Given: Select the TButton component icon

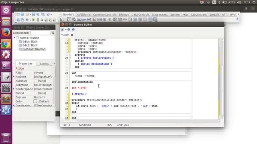Looking at the screenshot, I should tap(79, 20).
